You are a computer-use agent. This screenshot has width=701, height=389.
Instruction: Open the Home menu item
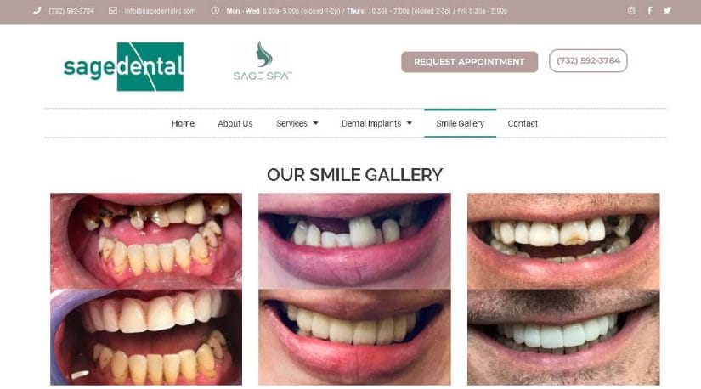coord(183,123)
